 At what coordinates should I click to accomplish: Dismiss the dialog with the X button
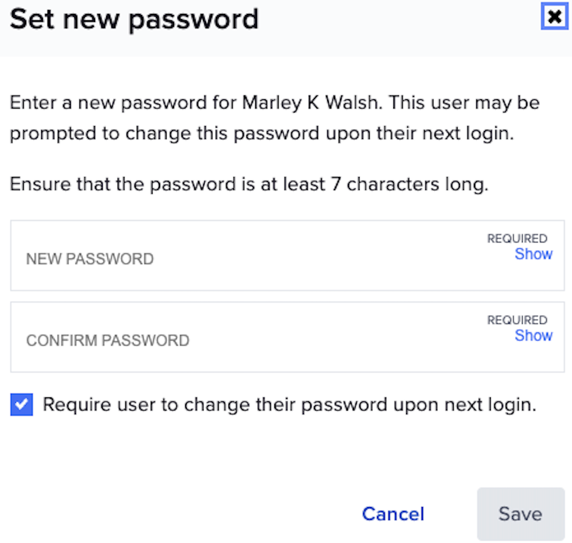pyautogui.click(x=555, y=17)
